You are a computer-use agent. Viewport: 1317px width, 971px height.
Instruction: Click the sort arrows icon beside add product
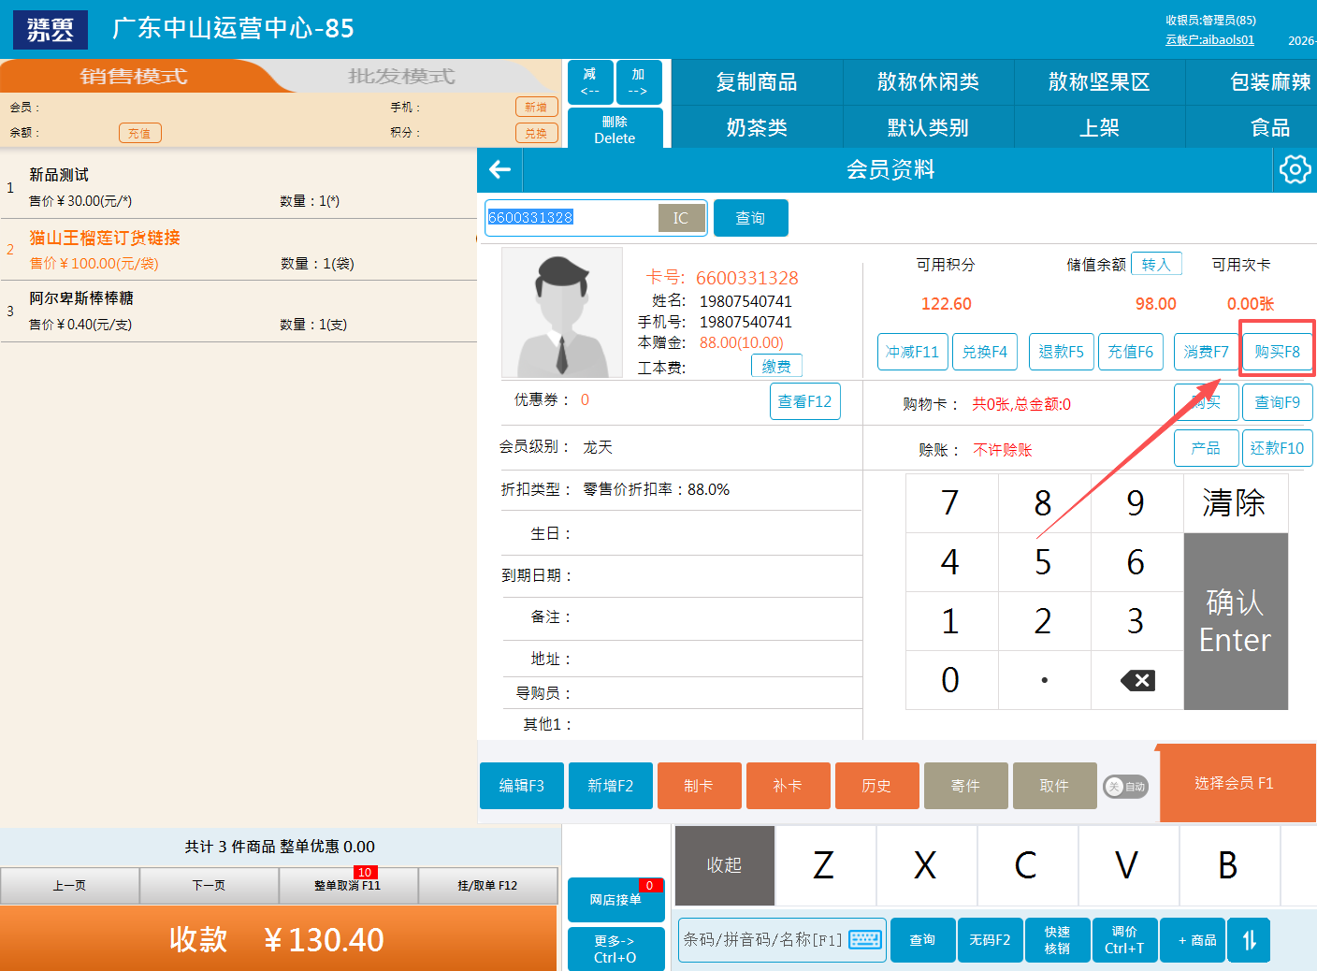tap(1250, 940)
